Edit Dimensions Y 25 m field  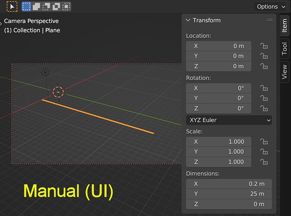pyautogui.click(x=229, y=194)
